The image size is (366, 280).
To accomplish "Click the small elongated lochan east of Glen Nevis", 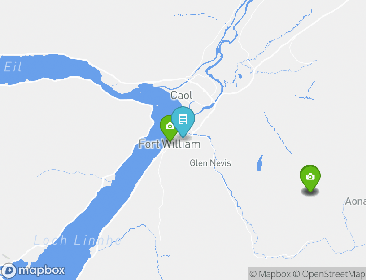I will (x=260, y=163).
